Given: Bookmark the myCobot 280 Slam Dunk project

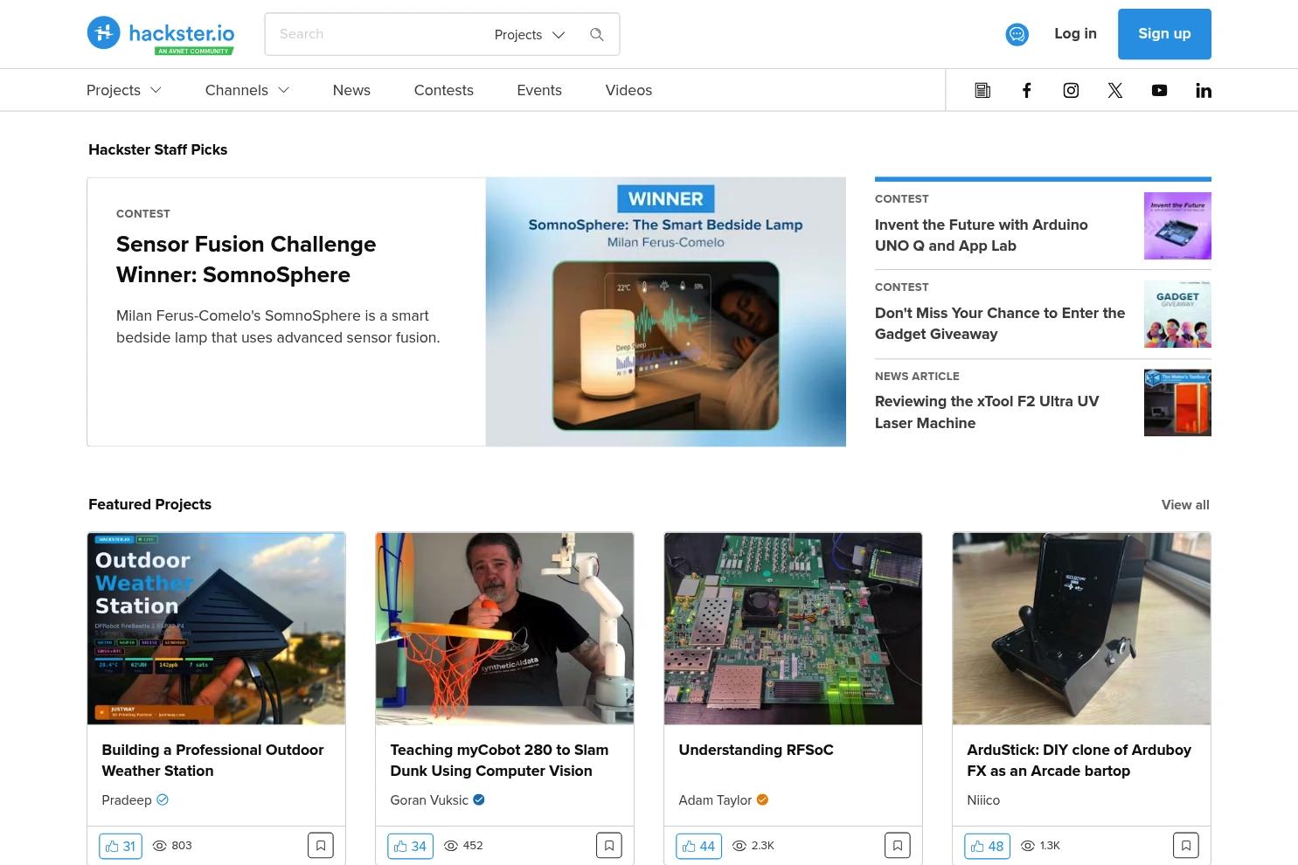Looking at the screenshot, I should click(609, 846).
